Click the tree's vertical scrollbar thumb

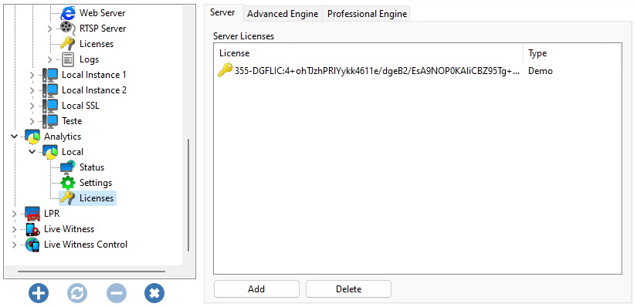click(188, 195)
